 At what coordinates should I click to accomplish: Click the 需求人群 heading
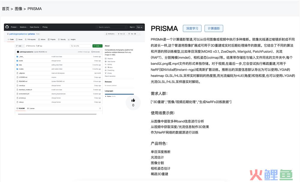coord(159,93)
